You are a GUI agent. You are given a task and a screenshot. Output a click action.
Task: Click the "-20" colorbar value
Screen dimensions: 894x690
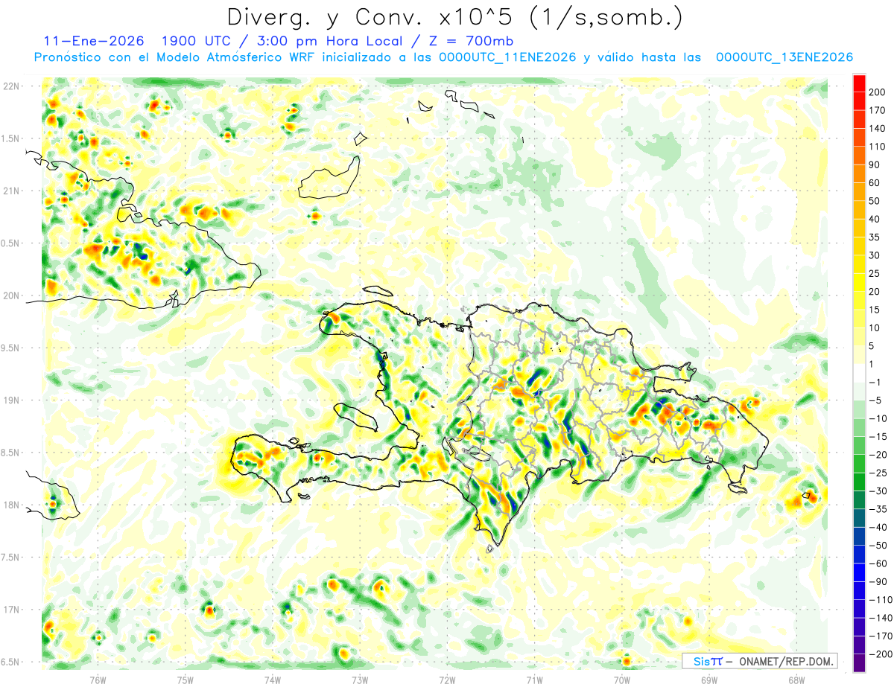880,455
